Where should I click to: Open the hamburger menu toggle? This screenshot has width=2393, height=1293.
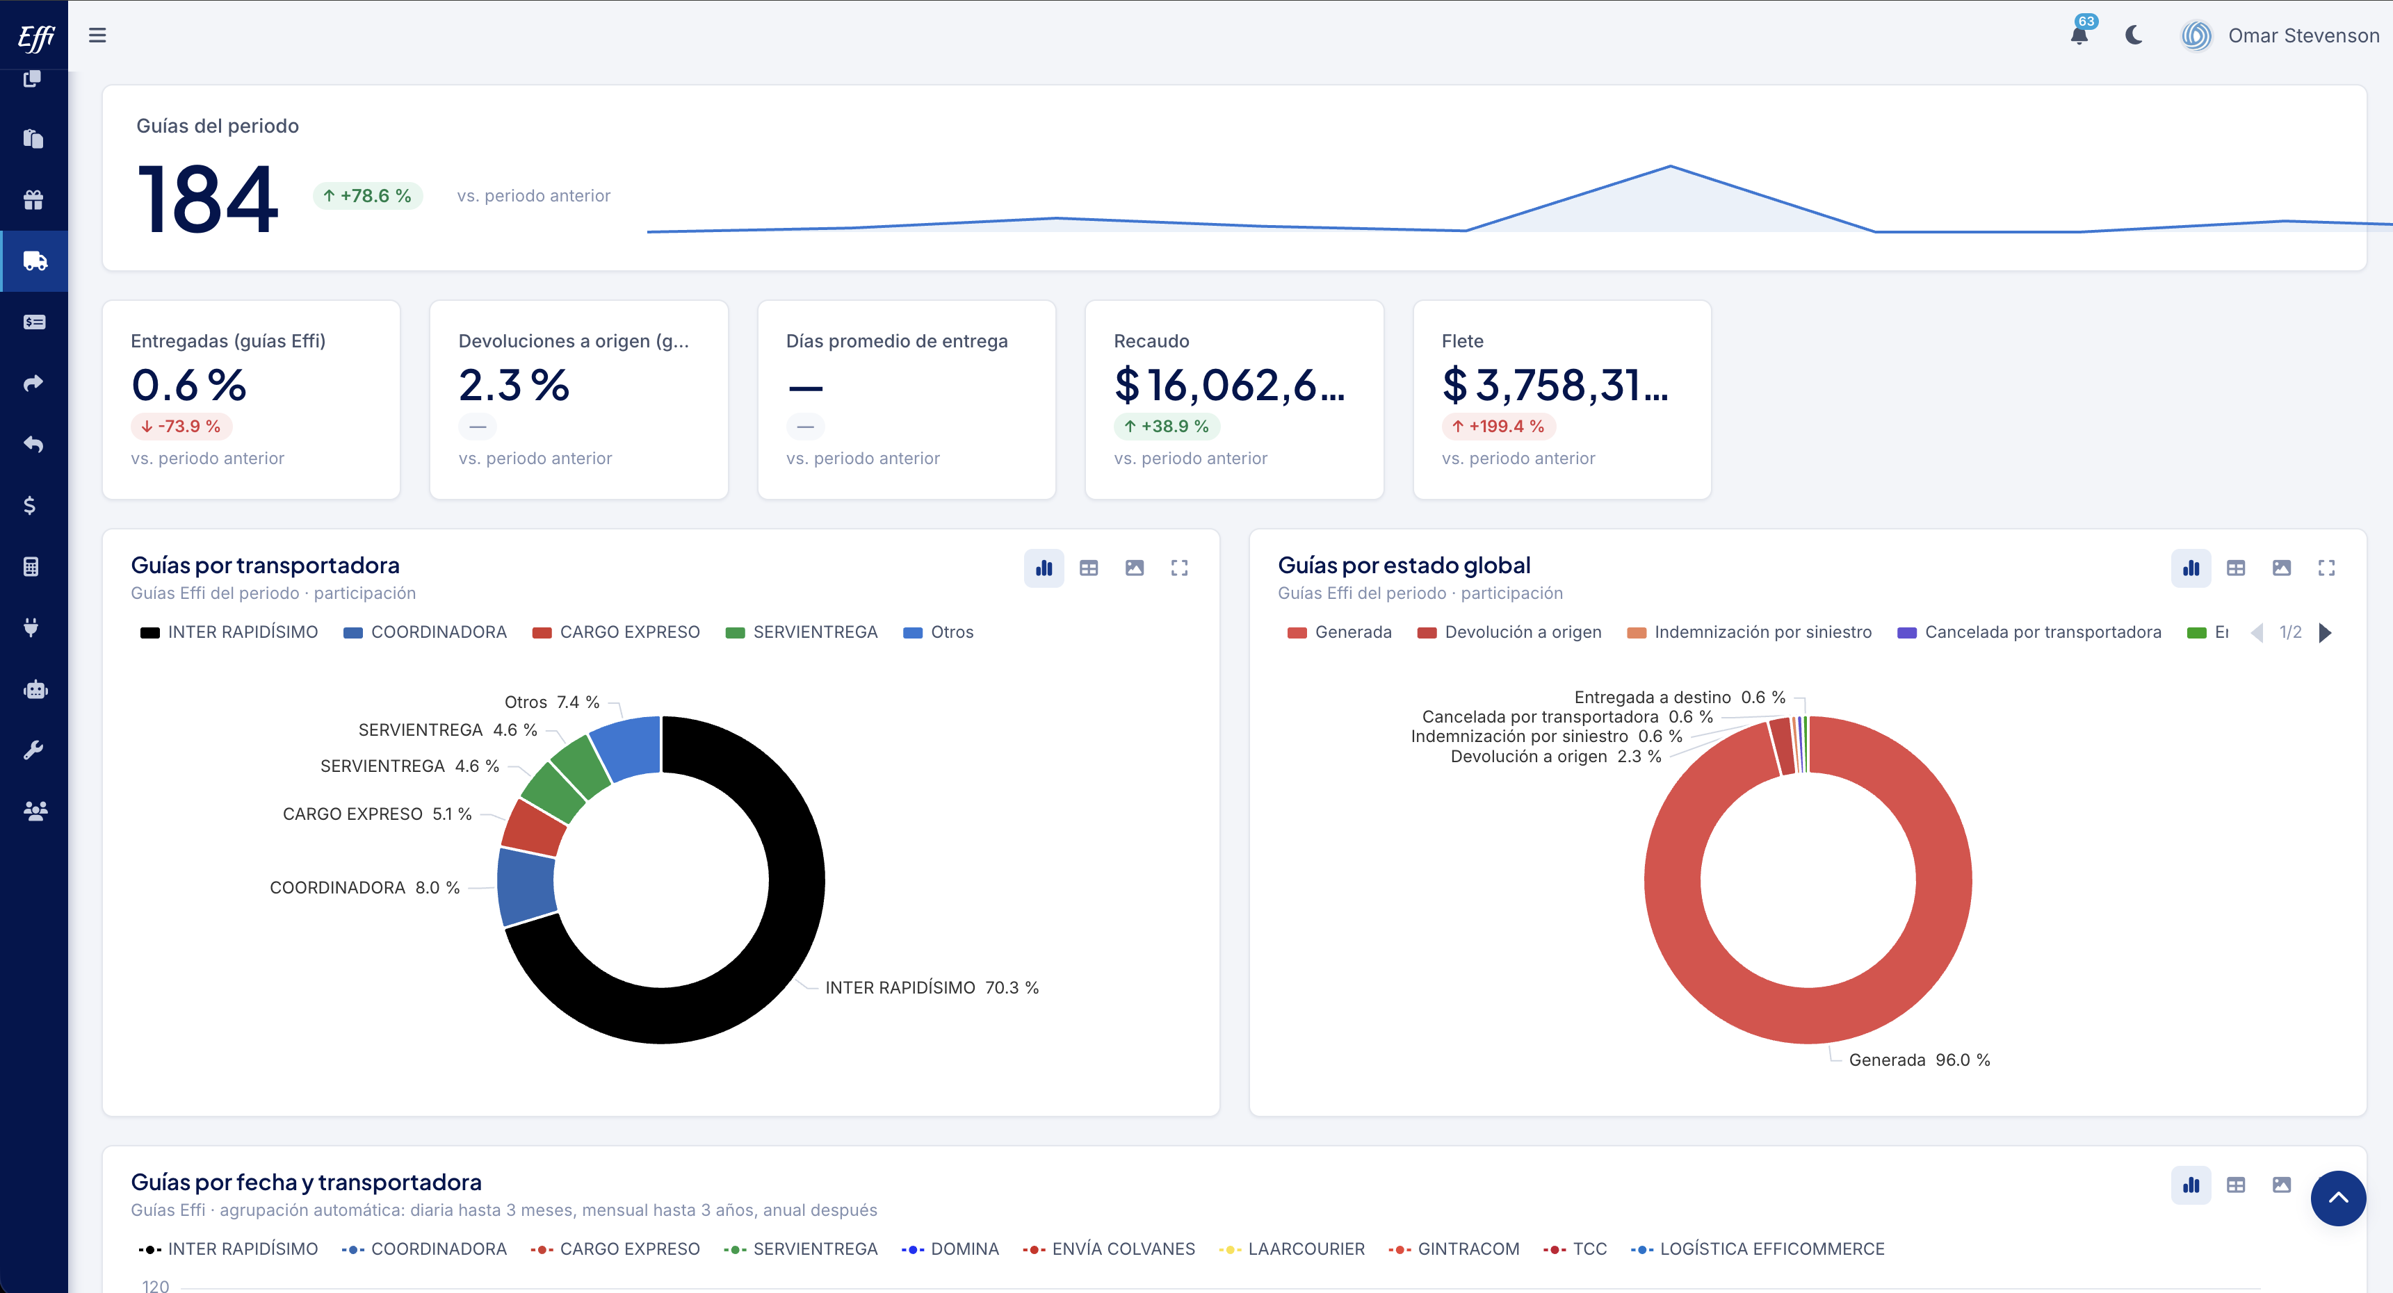[x=97, y=35]
